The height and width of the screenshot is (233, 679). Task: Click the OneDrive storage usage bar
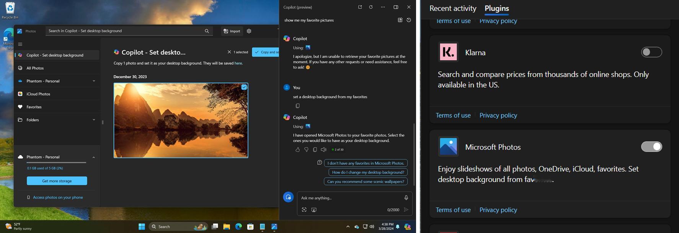point(56,163)
